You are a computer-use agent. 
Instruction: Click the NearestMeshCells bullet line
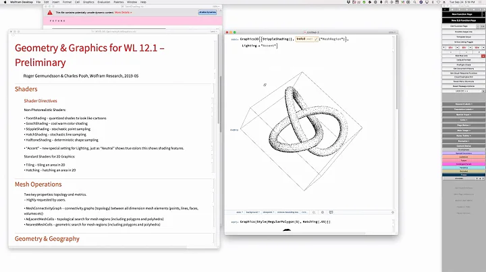pos(92,224)
